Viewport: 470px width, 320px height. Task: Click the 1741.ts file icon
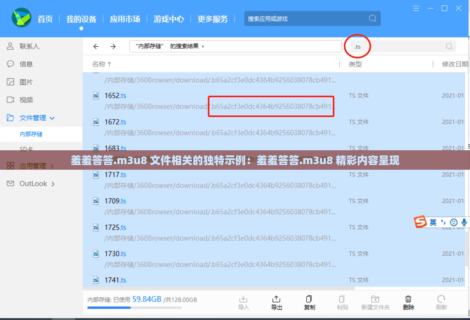(x=96, y=280)
